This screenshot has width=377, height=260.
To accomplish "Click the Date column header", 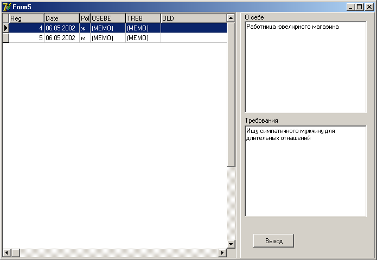I will [62, 18].
